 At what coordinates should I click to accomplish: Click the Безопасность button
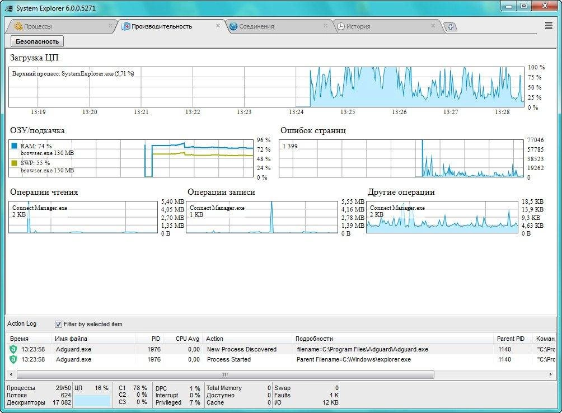click(x=38, y=41)
